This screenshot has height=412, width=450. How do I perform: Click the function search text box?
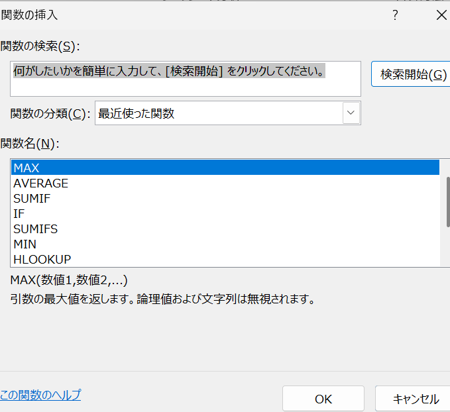(x=186, y=79)
